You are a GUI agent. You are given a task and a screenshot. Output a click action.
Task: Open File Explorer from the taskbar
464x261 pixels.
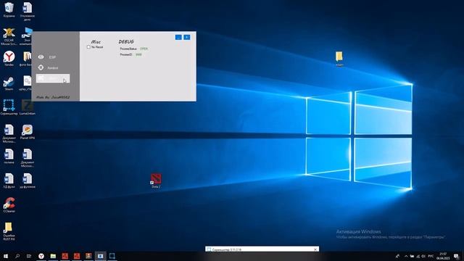[53, 256]
